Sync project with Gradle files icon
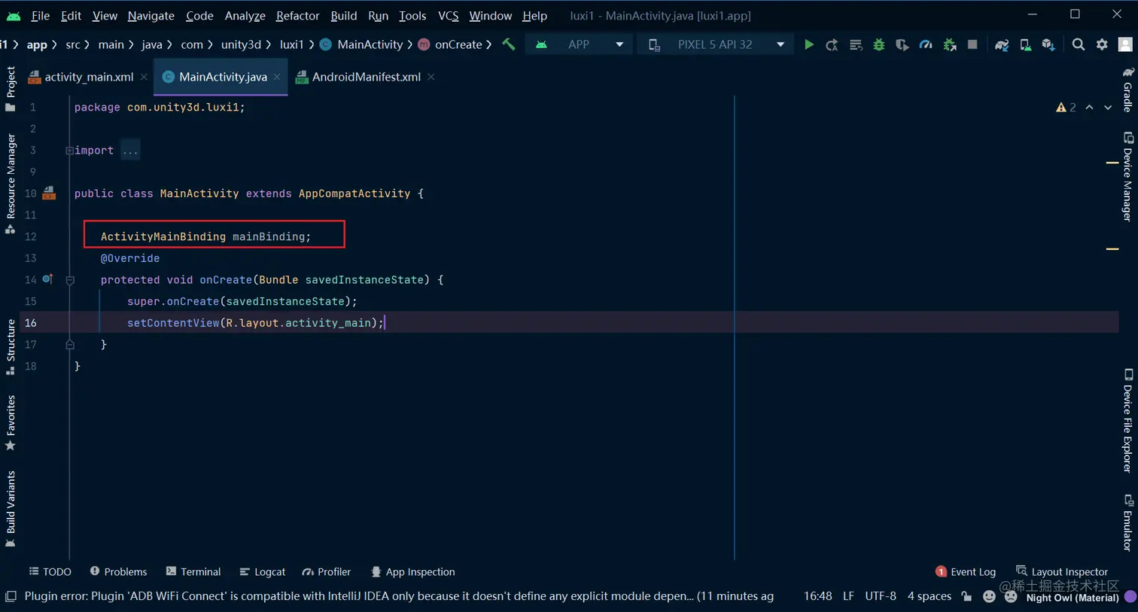This screenshot has height=612, width=1138. tap(1002, 45)
